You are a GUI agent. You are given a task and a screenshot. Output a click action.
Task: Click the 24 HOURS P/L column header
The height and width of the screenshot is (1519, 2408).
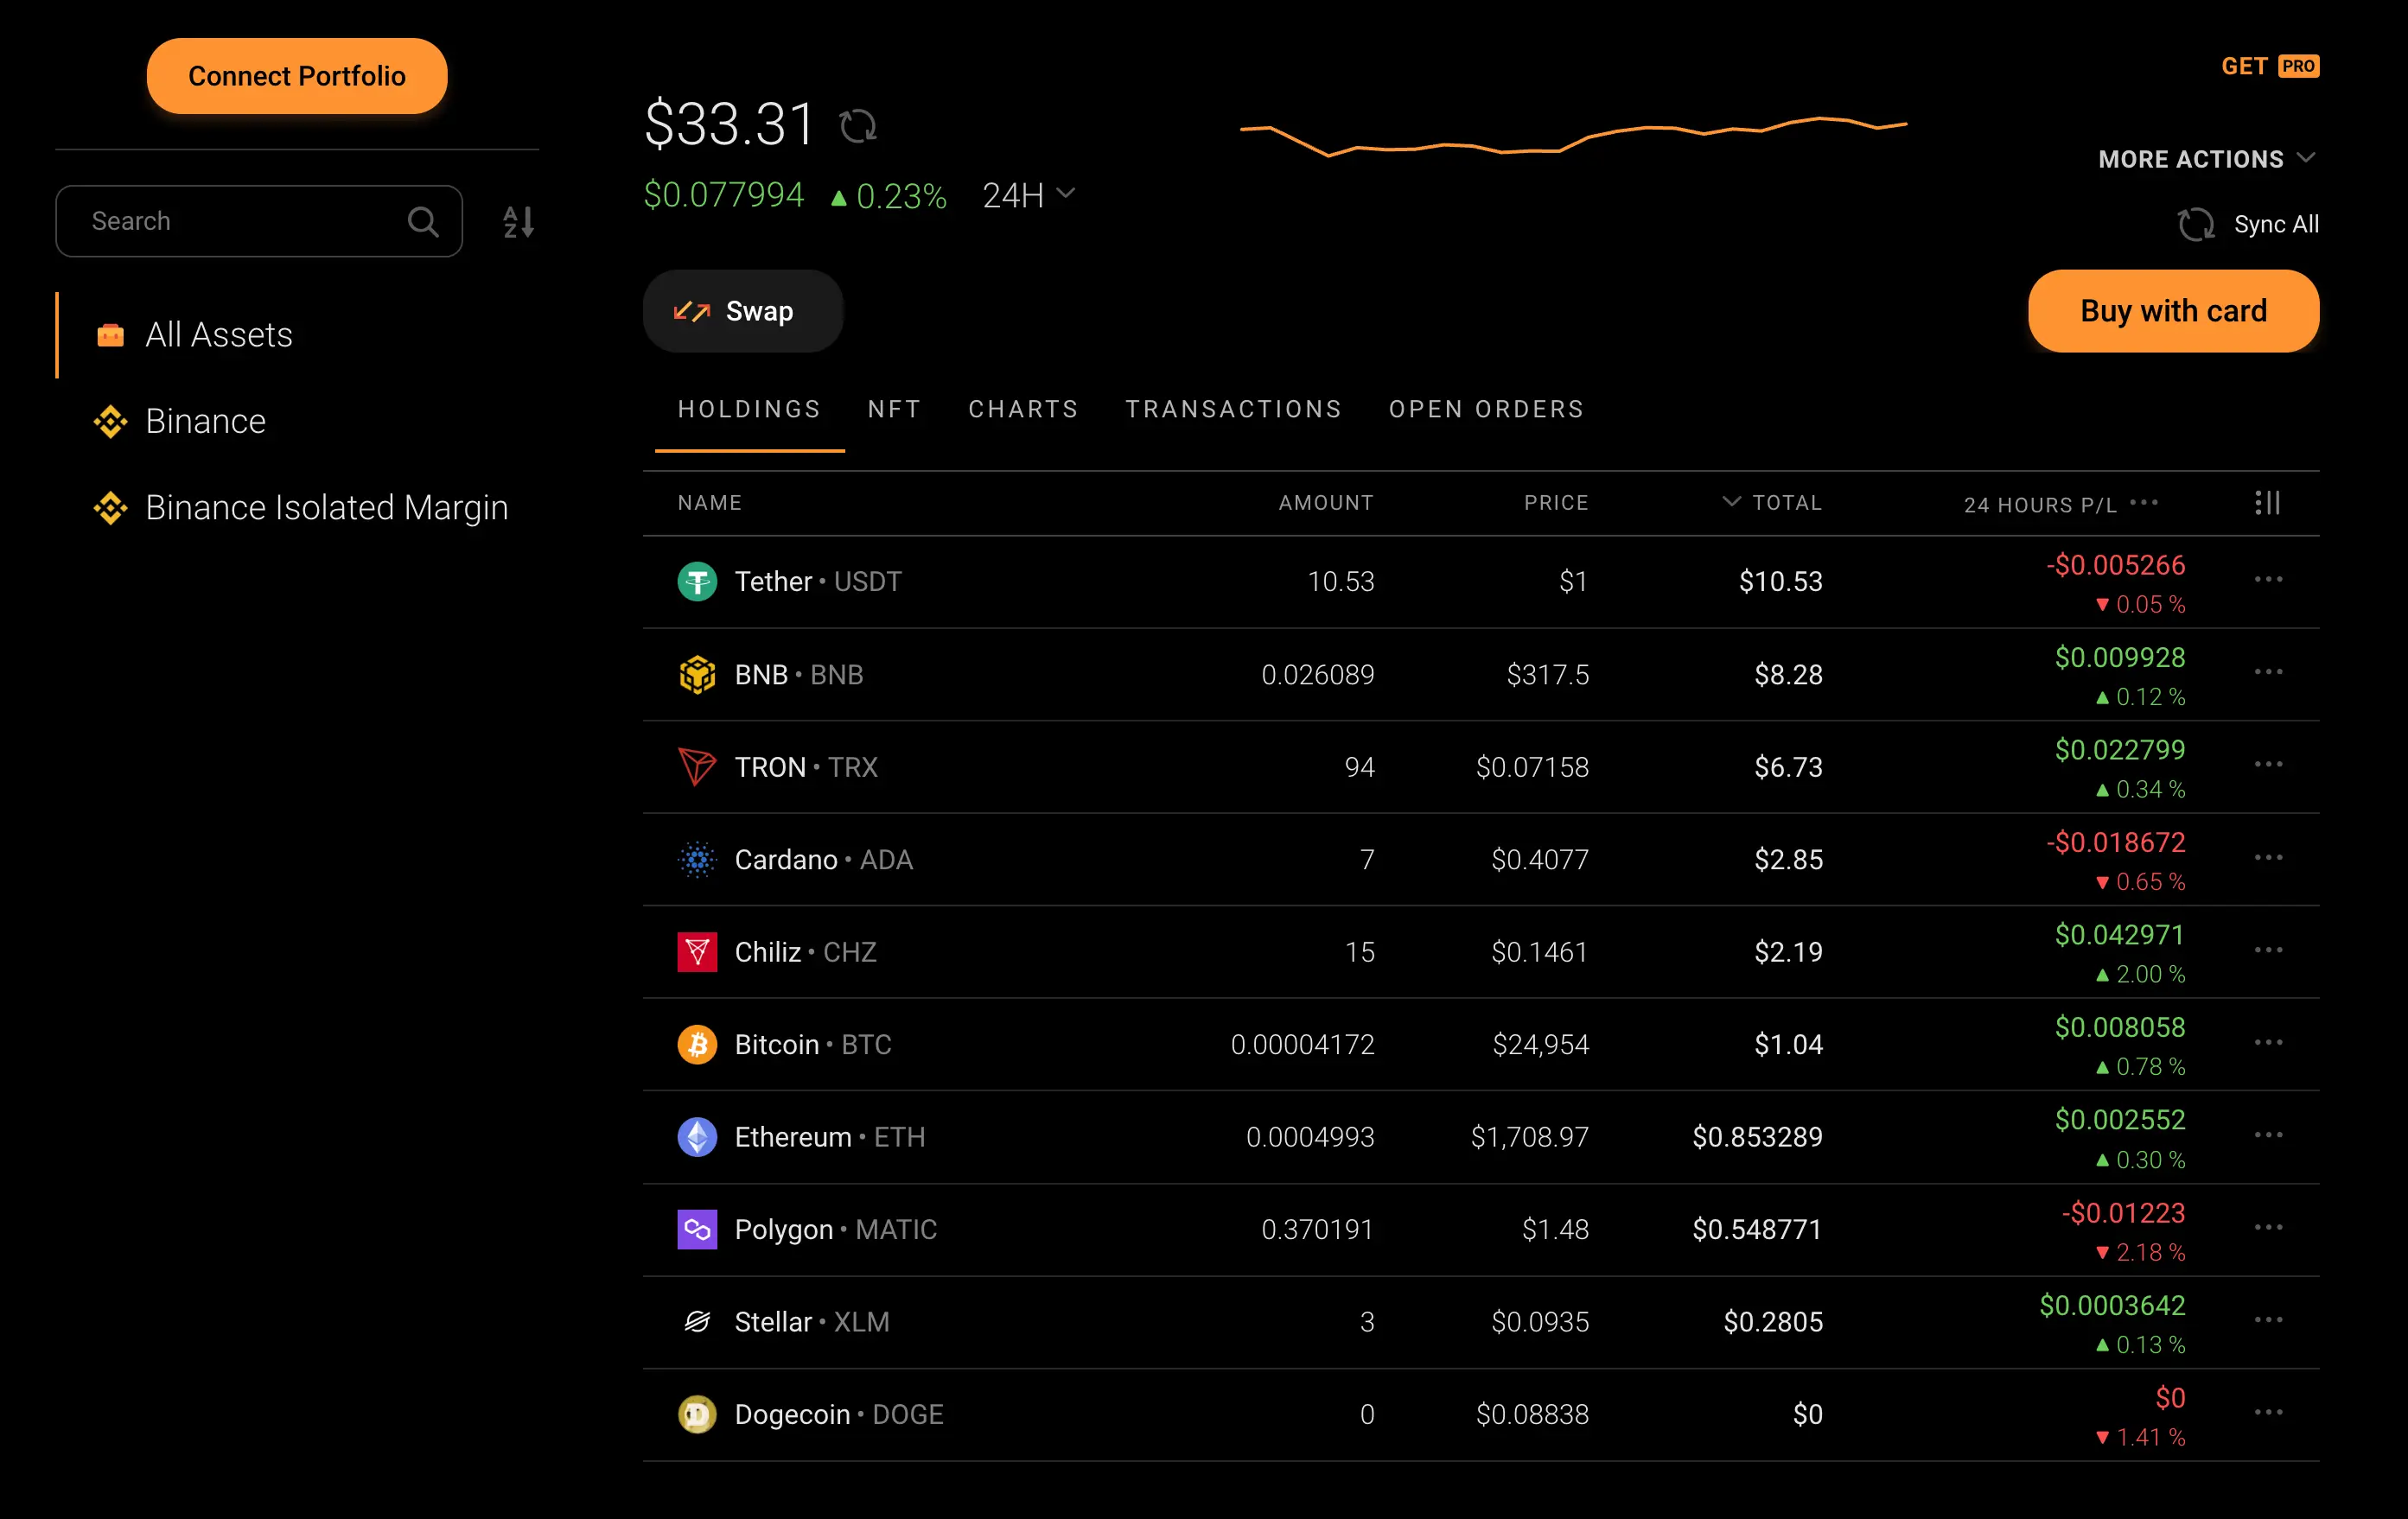[2040, 505]
